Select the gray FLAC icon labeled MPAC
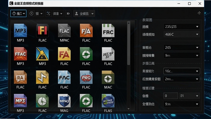This screenshot has height=119, width=211. pos(64,30)
